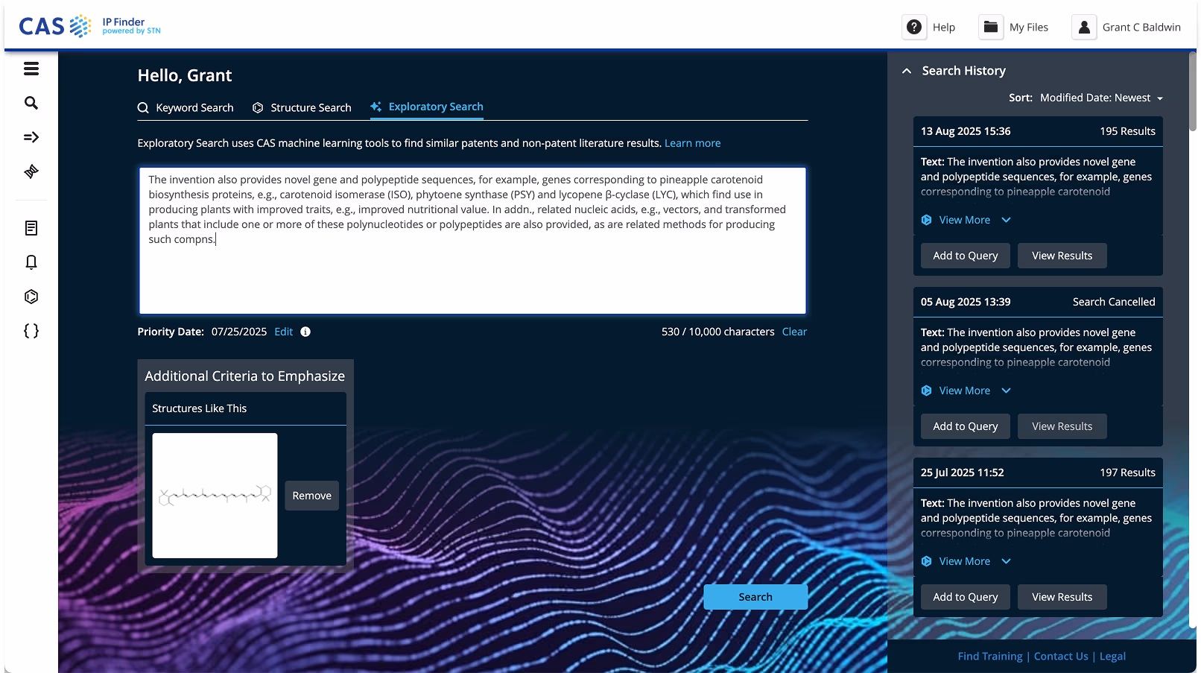
Task: Open the Sort Modified Date dropdown
Action: point(1101,98)
